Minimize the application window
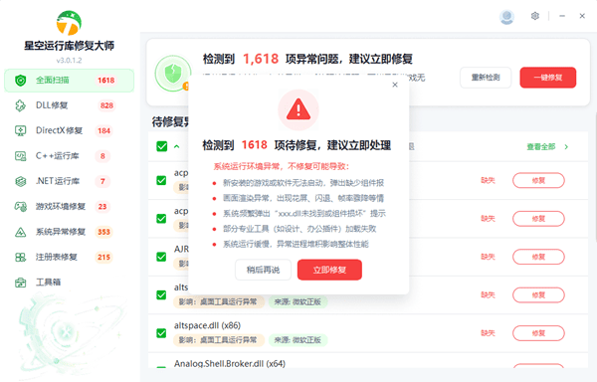Image resolution: width=597 pixels, height=382 pixels. coord(562,16)
